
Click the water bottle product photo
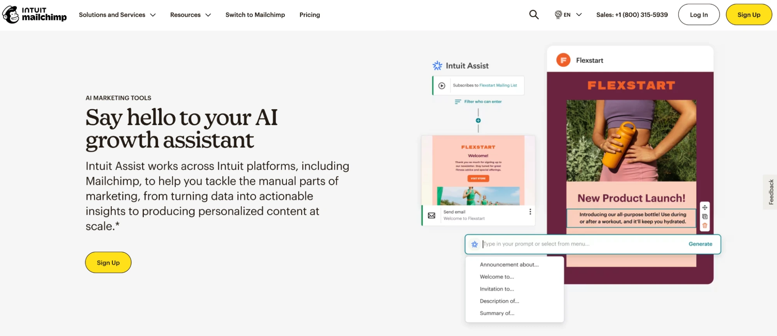point(631,141)
